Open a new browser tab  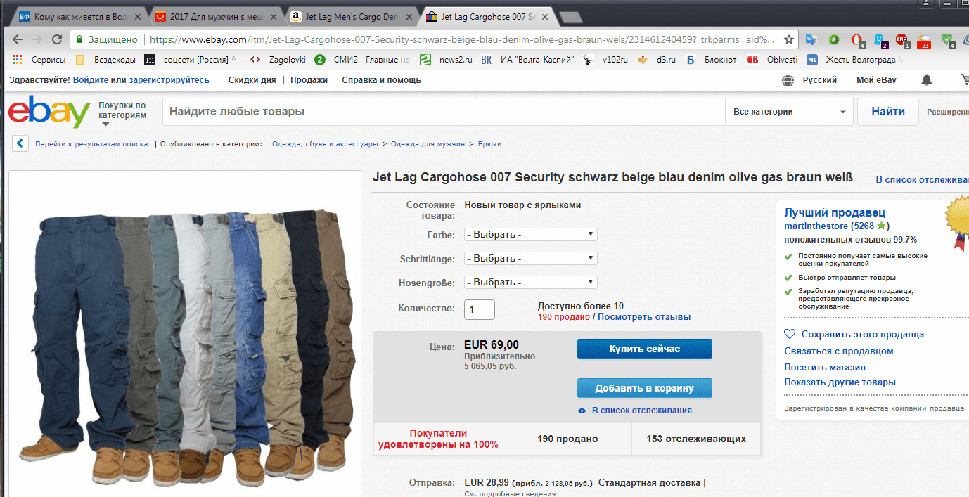coord(572,16)
